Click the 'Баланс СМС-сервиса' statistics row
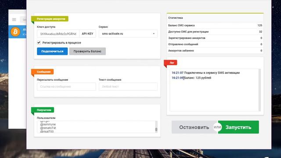Viewport: 281px width, 158px height. point(215,25)
